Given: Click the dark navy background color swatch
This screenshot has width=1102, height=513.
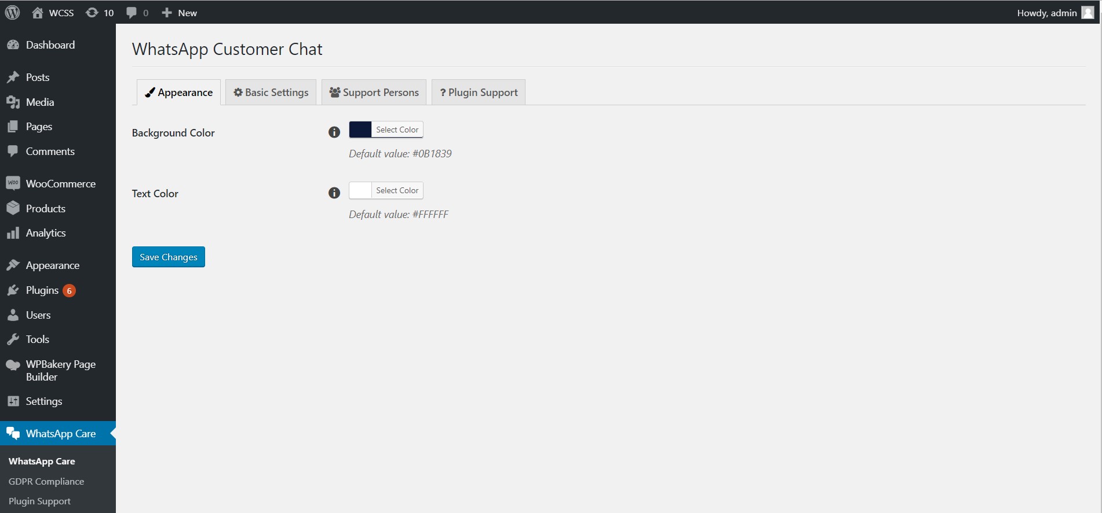Looking at the screenshot, I should click(x=360, y=130).
